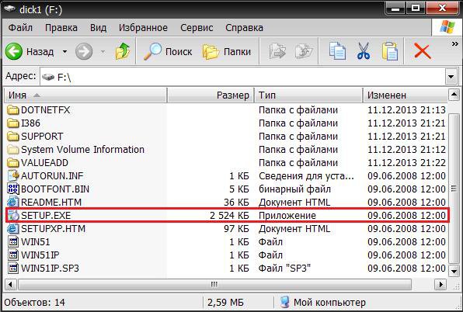
Task: Click the address field showing F:\
Action: tap(242, 78)
